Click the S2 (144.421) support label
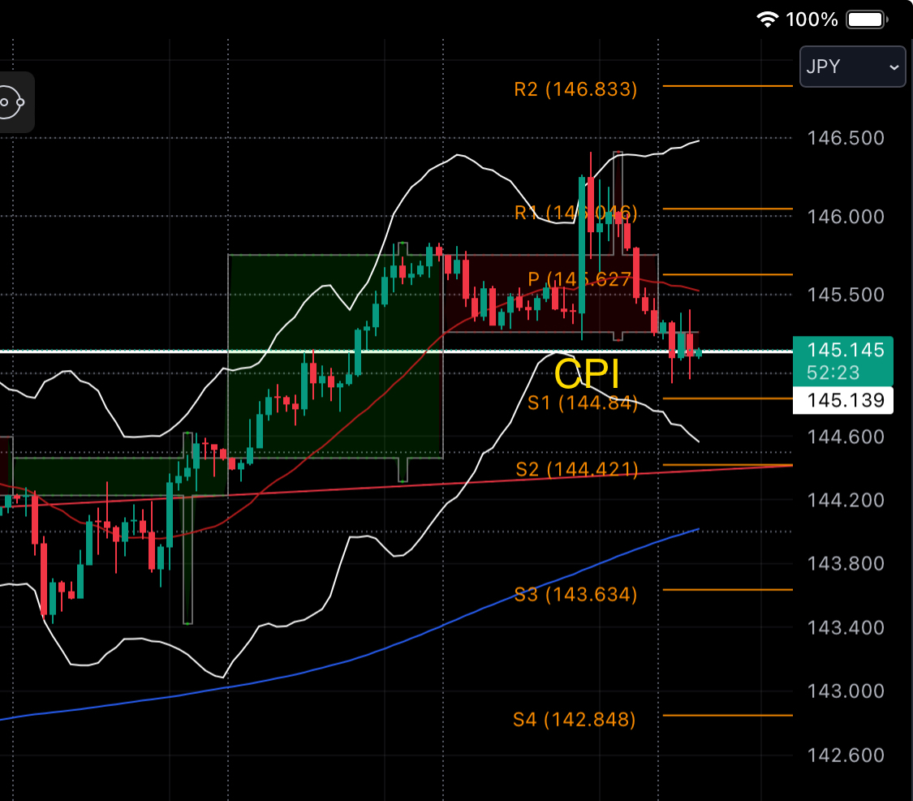The width and height of the screenshot is (913, 801). click(x=576, y=469)
